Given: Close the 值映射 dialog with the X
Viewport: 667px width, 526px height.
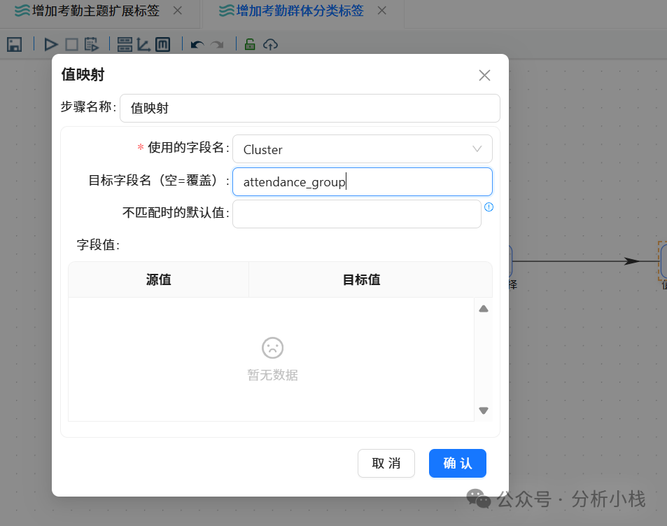Looking at the screenshot, I should point(484,76).
